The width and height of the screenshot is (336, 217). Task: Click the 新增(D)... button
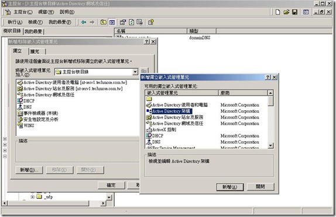pos(29,170)
